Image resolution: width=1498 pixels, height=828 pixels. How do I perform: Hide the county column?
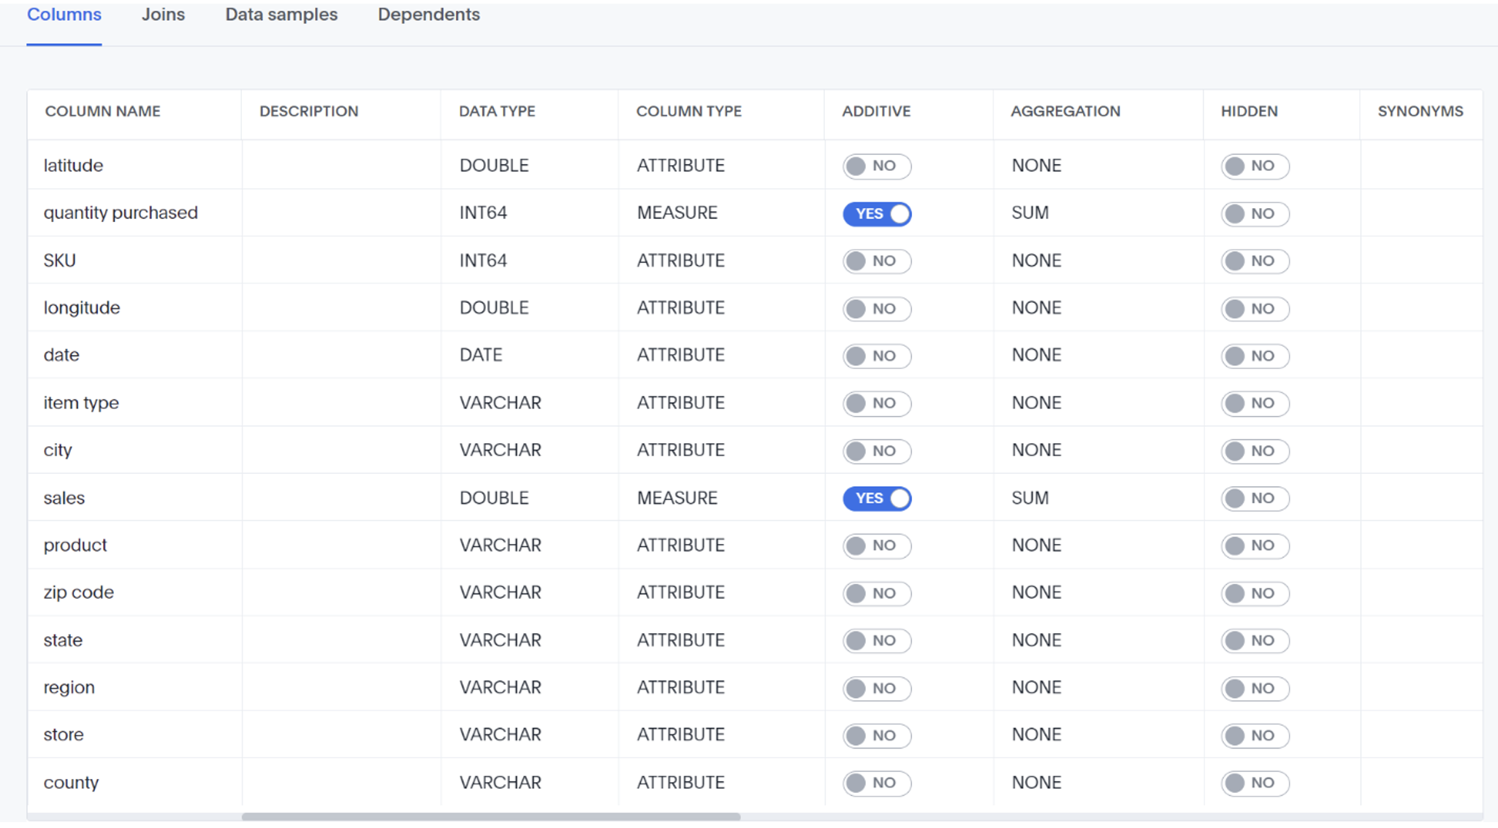pyautogui.click(x=1255, y=783)
